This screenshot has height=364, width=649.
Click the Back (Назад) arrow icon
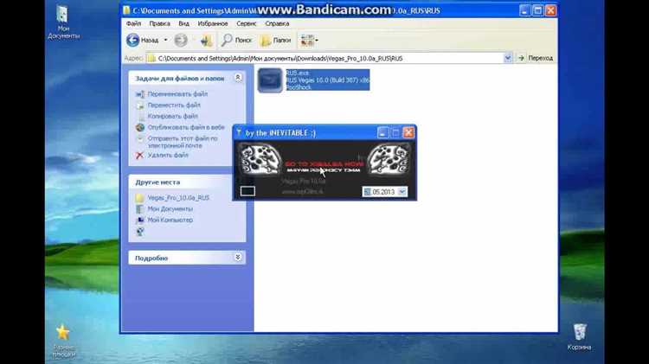click(133, 41)
